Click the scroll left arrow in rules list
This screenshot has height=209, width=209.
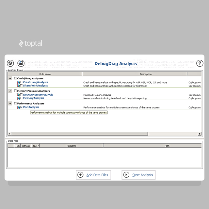[9, 134]
